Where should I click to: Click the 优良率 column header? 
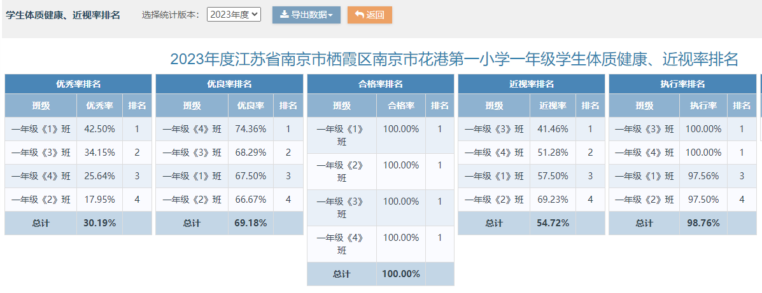(251, 106)
